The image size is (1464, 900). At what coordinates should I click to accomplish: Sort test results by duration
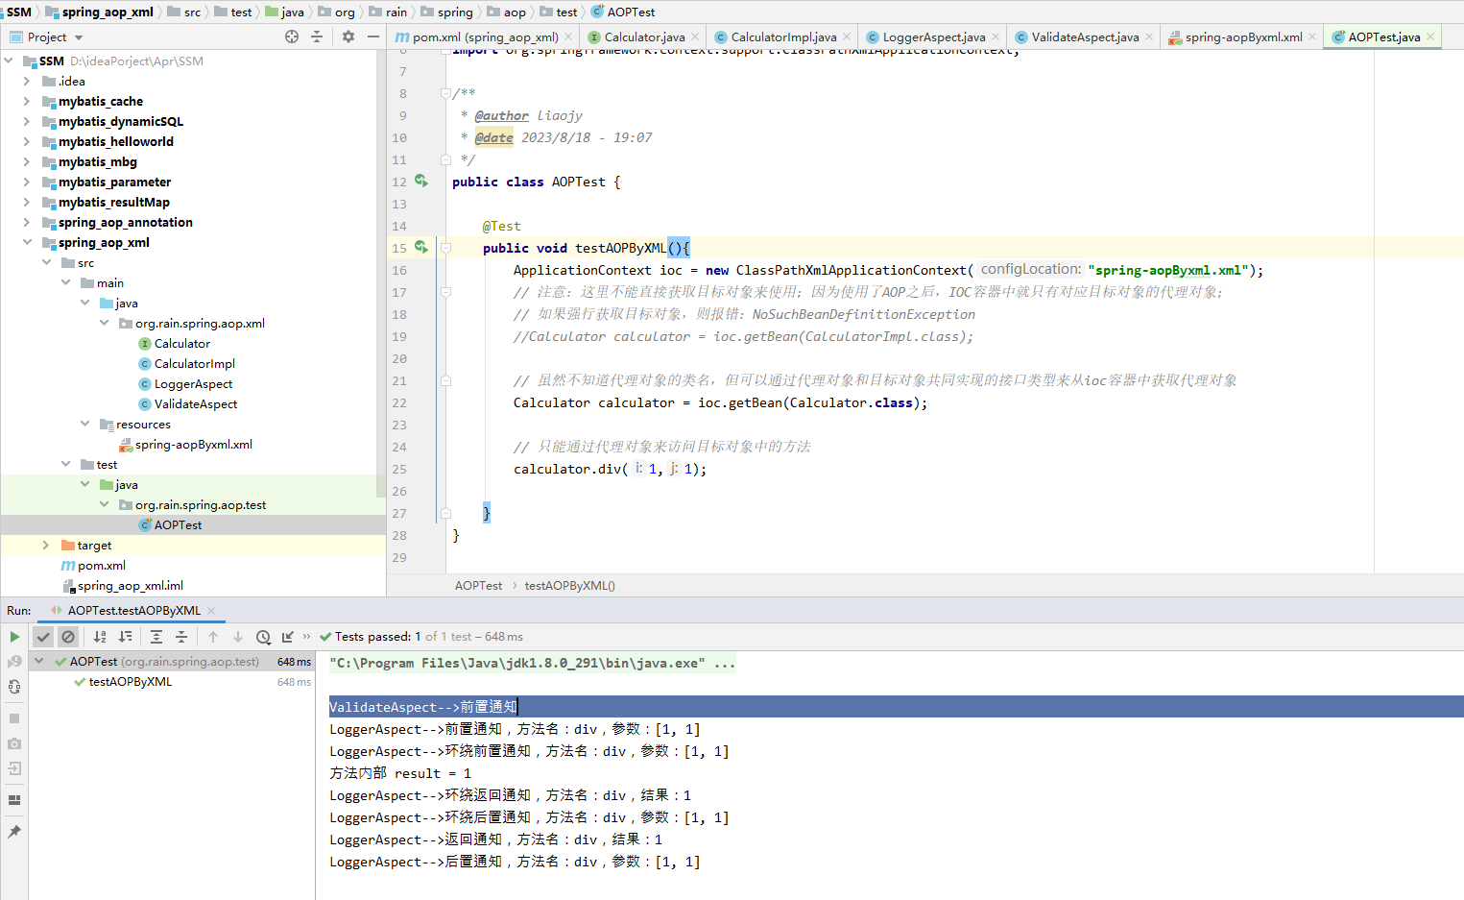tap(125, 637)
